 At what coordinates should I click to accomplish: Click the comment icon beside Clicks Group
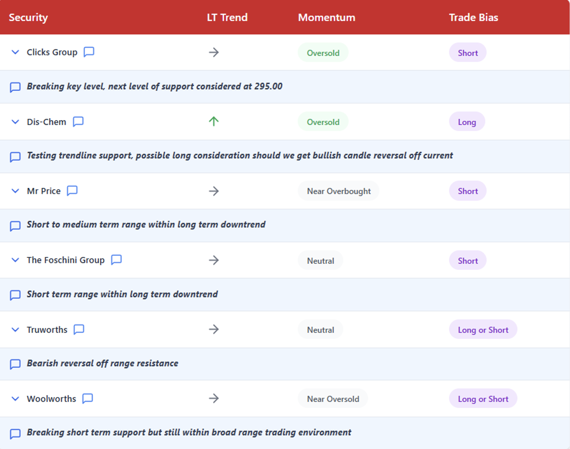coord(89,52)
